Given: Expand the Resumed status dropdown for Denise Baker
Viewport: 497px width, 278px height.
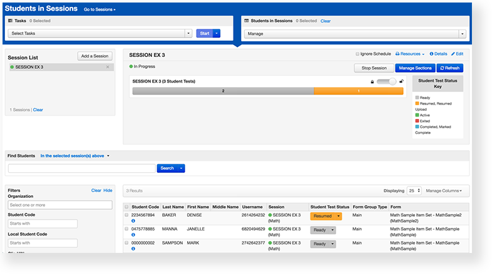Looking at the screenshot, I should 339,216.
